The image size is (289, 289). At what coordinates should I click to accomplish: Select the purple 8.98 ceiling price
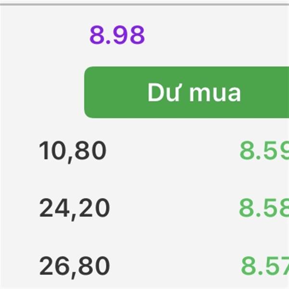(117, 35)
